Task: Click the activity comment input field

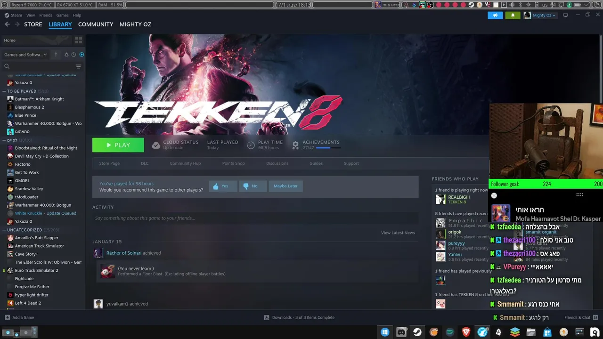Action: pyautogui.click(x=254, y=218)
